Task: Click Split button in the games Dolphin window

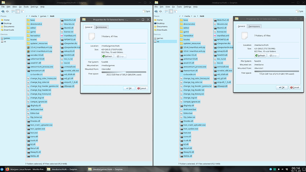Action: (146, 12)
